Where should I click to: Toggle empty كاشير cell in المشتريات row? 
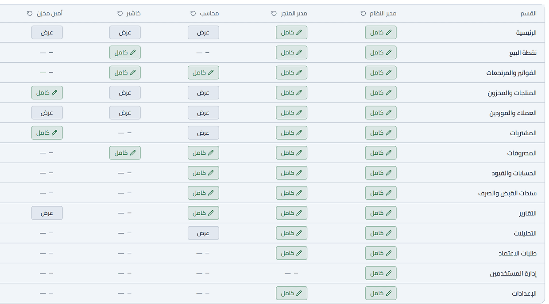tap(125, 133)
